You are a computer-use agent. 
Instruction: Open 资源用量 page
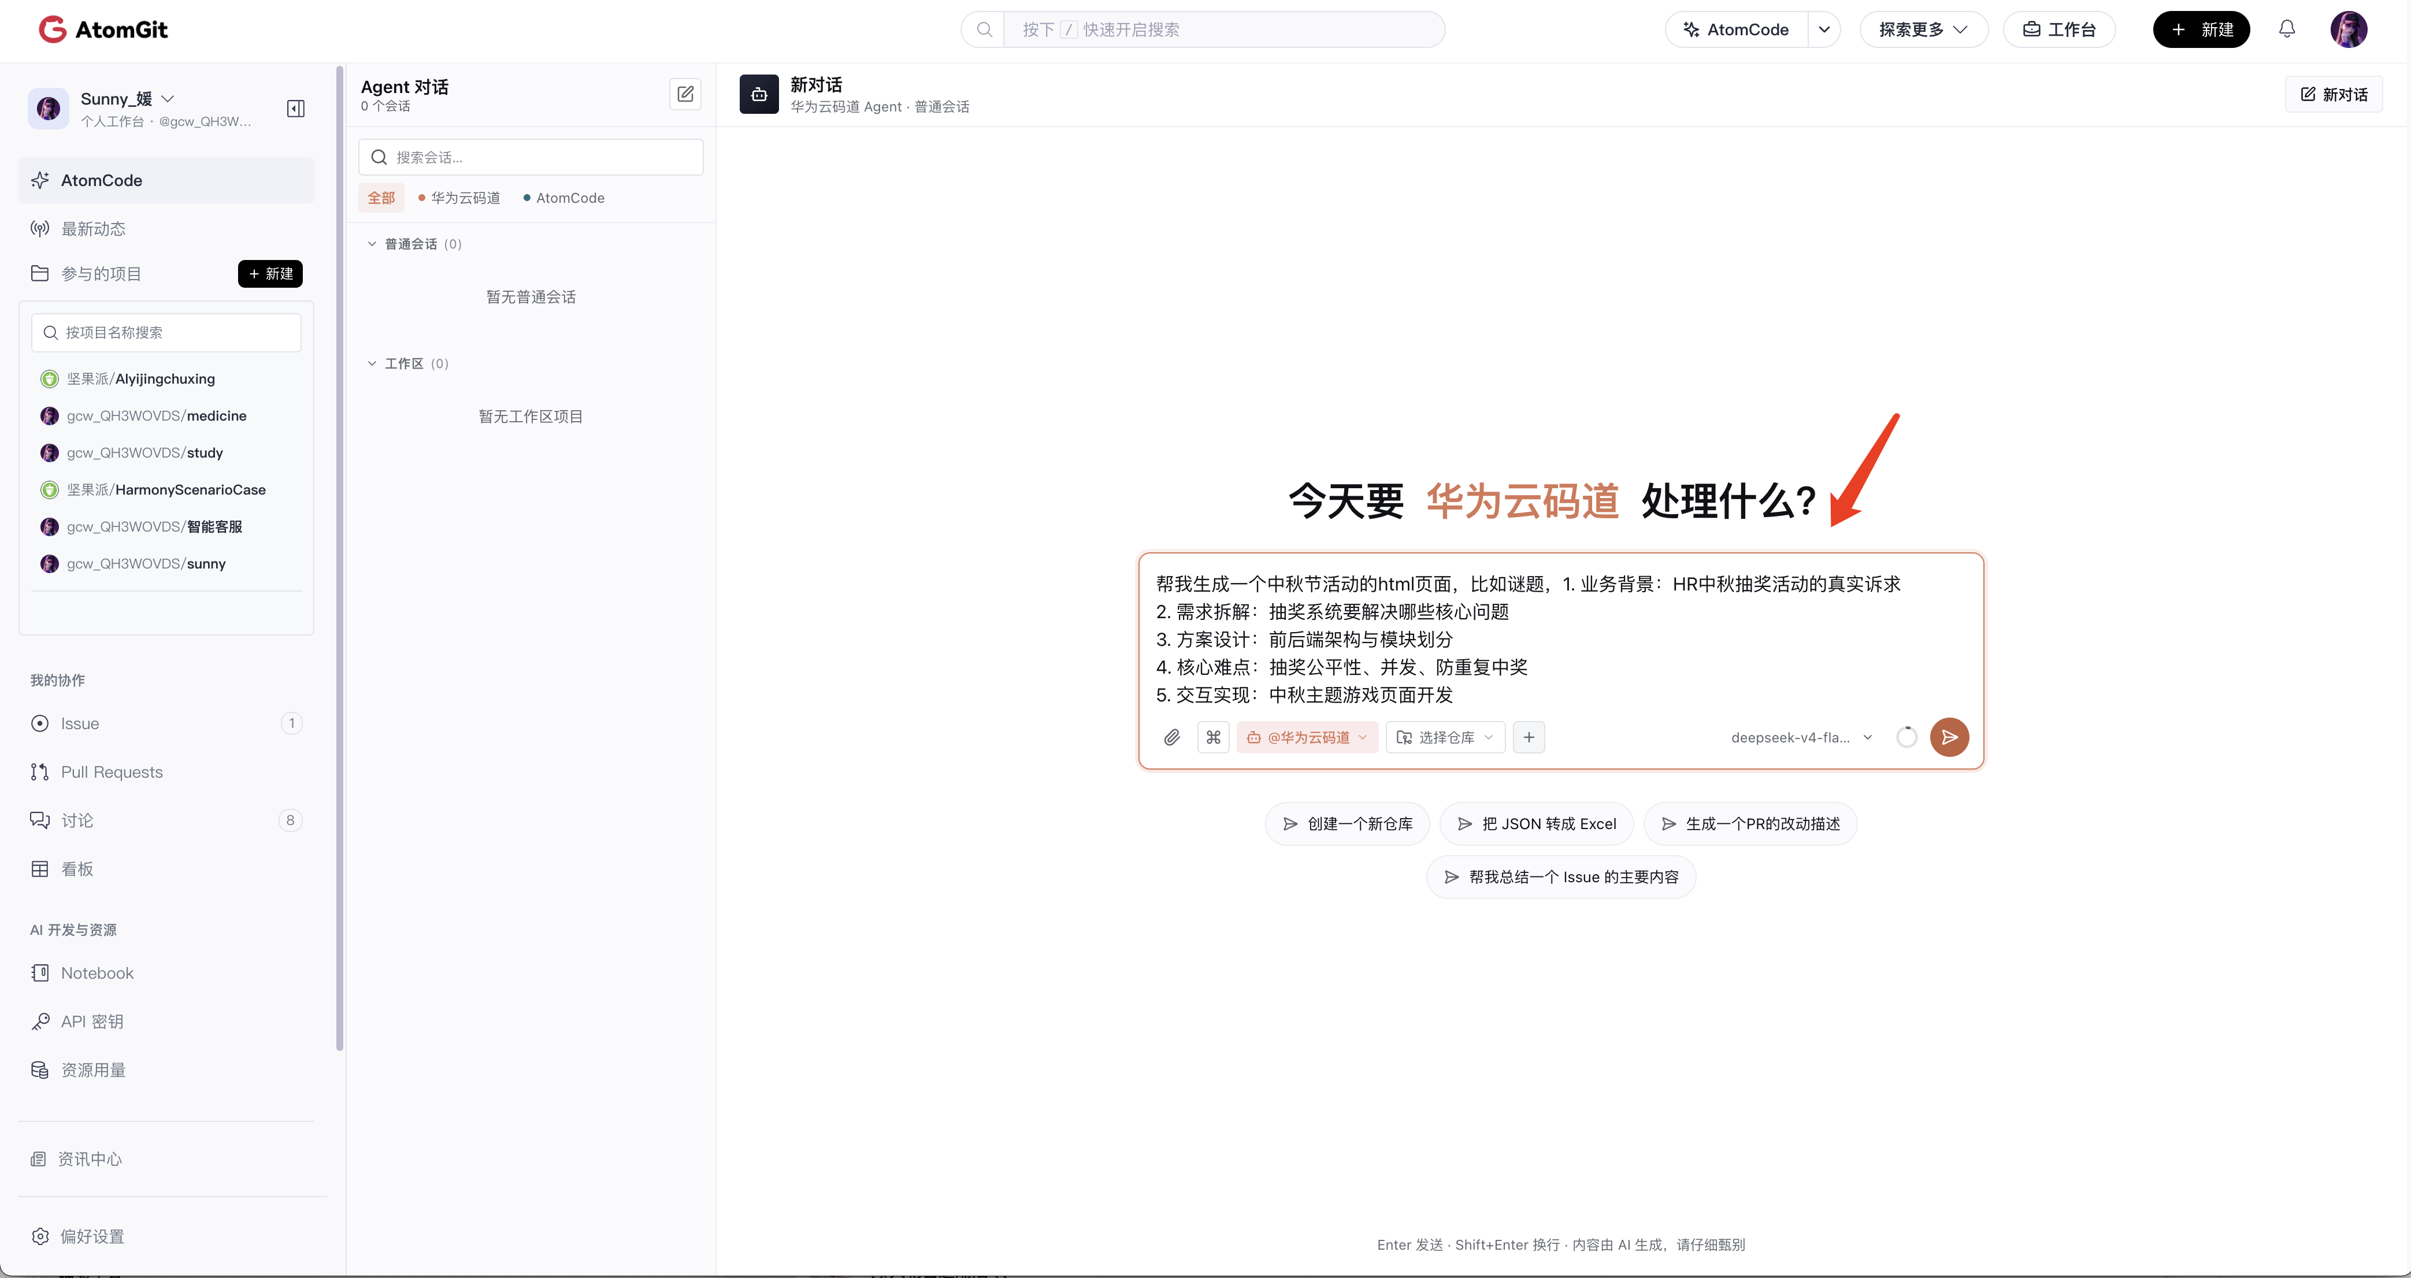166,1071
